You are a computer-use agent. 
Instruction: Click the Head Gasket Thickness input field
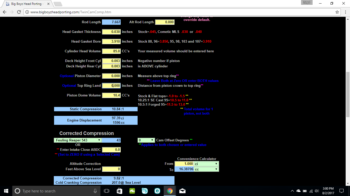coord(111,32)
